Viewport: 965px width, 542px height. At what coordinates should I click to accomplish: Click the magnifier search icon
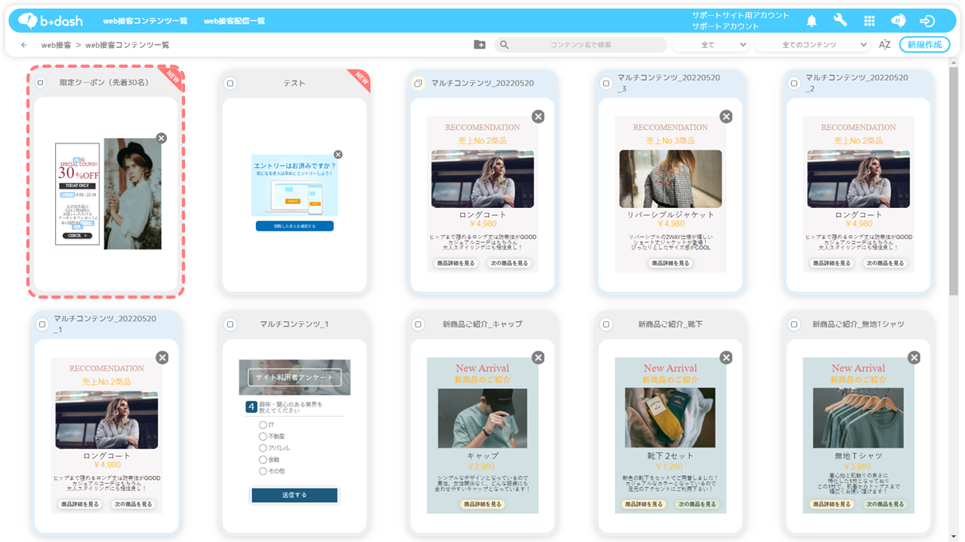[504, 45]
